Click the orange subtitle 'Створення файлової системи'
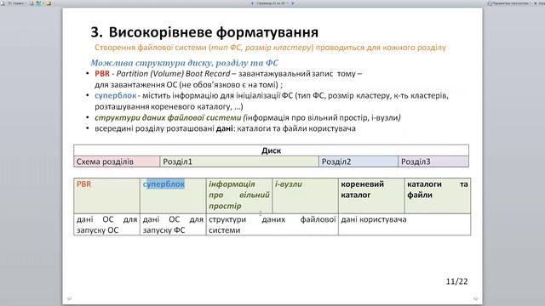Screen dimensions: 545x306 click(x=151, y=48)
